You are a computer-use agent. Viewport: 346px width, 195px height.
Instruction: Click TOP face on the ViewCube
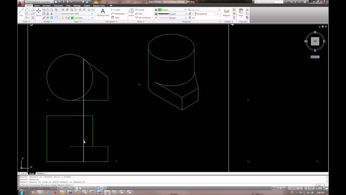pos(315,41)
